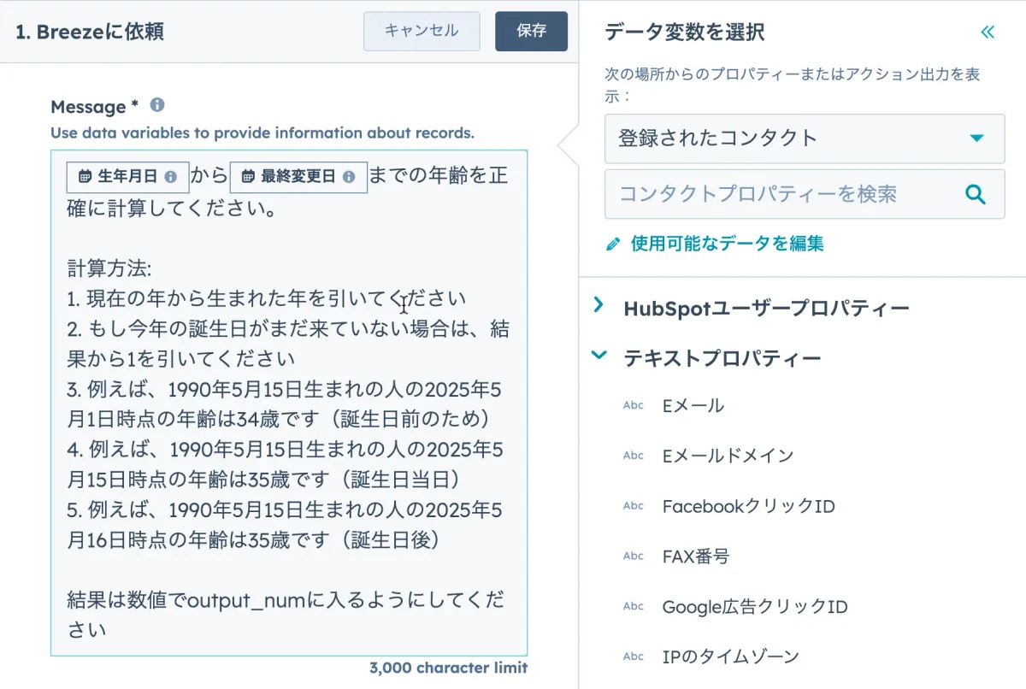Screen dimensions: 1026x689
Task: Click the magnifier icon in the property search box
Action: [975, 194]
